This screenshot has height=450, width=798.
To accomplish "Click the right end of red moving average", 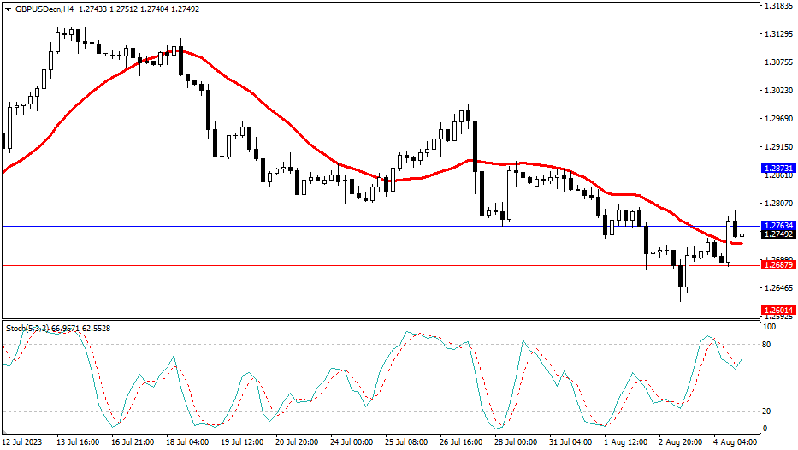I will coord(741,243).
